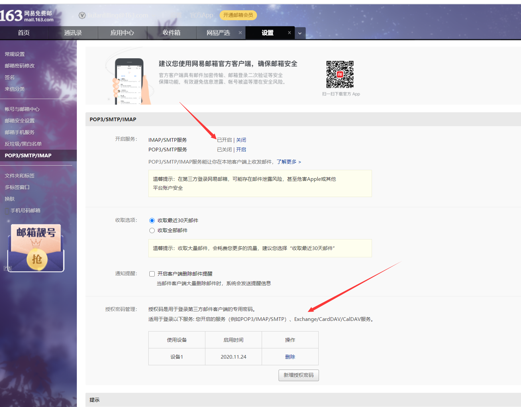This screenshot has width=521, height=407.
Task: Open 邮箱密码修改 in sidebar
Action: pyautogui.click(x=20, y=66)
